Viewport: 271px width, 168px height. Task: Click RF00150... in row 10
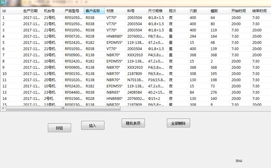[73, 74]
